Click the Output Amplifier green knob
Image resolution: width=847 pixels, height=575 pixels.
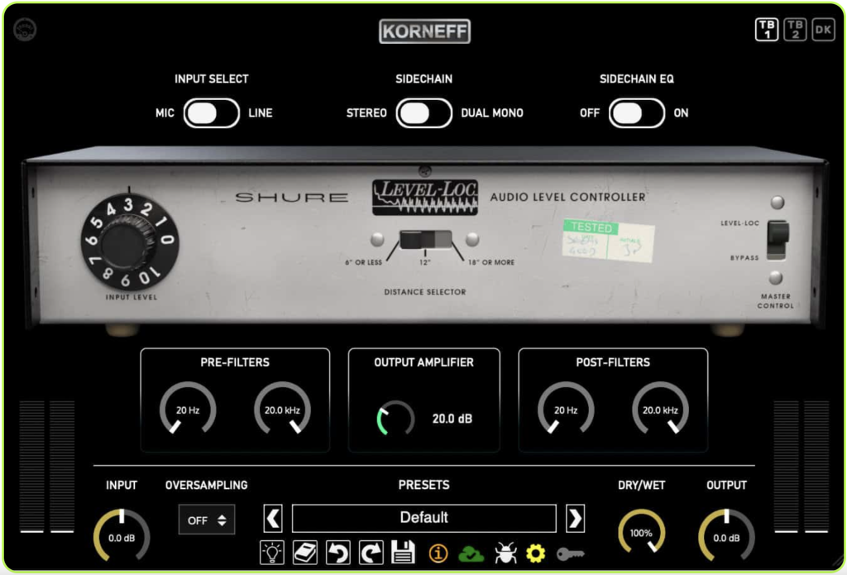[395, 419]
